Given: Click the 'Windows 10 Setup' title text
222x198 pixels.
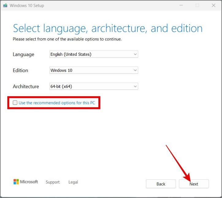Looking at the screenshot, I should pyautogui.click(x=27, y=6).
